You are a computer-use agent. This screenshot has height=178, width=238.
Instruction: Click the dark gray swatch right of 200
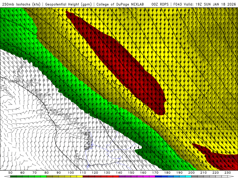tap(195, 177)
